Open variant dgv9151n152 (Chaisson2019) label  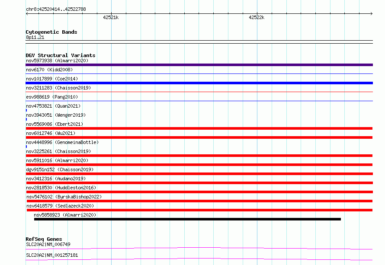[60, 169]
